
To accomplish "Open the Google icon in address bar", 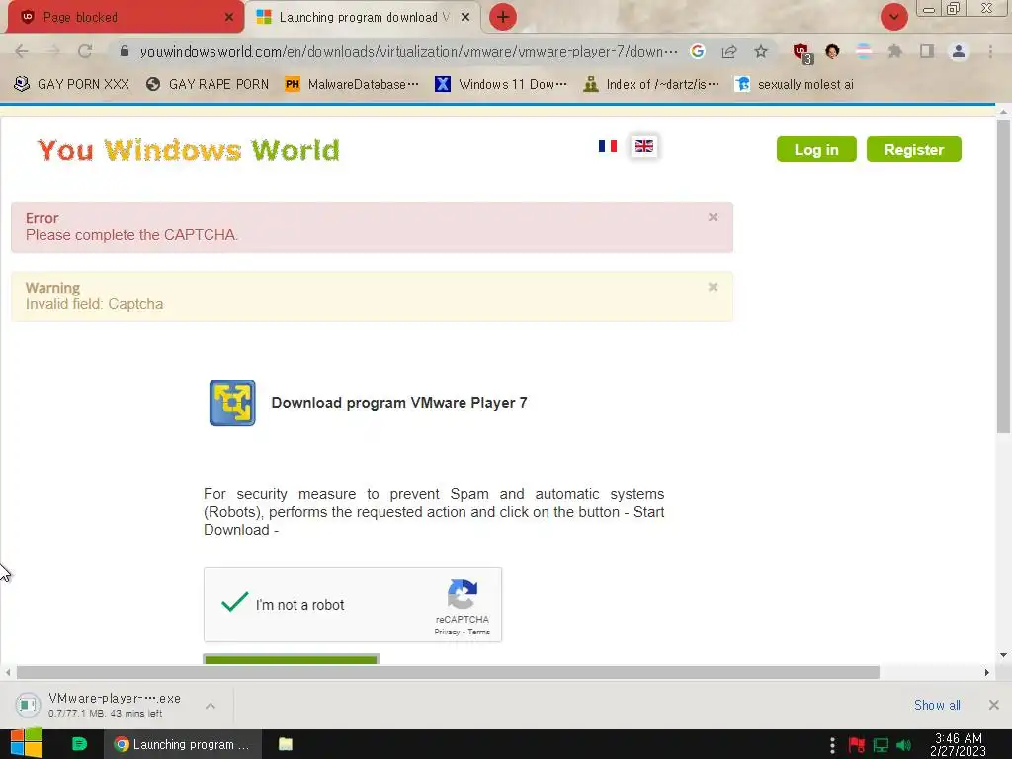I will (x=697, y=51).
